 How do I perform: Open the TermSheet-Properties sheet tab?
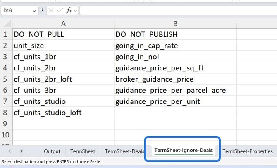[248, 151]
